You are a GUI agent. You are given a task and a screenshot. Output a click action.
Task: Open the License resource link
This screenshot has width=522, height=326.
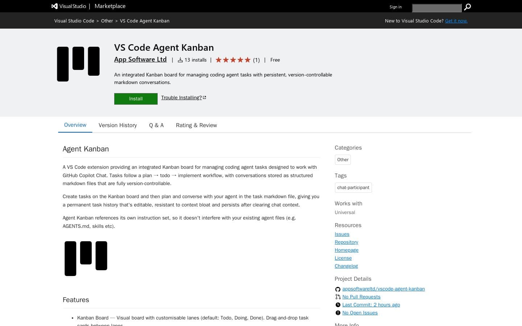(343, 258)
